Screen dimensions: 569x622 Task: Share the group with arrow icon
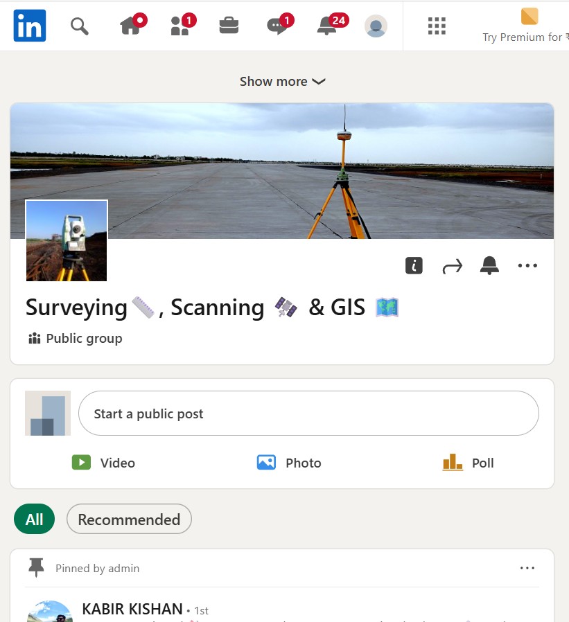pyautogui.click(x=452, y=265)
